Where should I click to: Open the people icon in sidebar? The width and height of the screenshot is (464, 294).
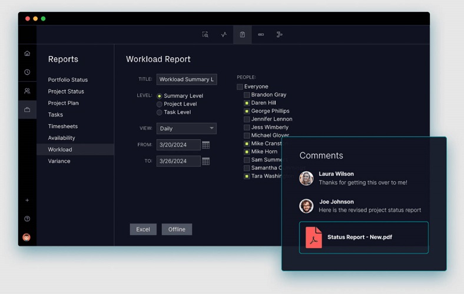click(27, 91)
